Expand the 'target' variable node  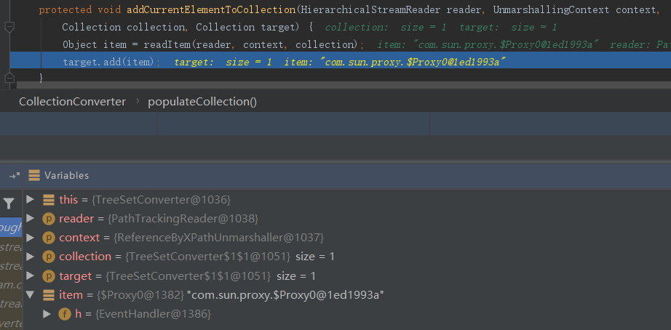[30, 275]
